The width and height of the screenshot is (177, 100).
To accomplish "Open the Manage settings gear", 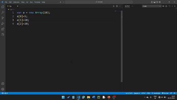I will click(3, 89).
